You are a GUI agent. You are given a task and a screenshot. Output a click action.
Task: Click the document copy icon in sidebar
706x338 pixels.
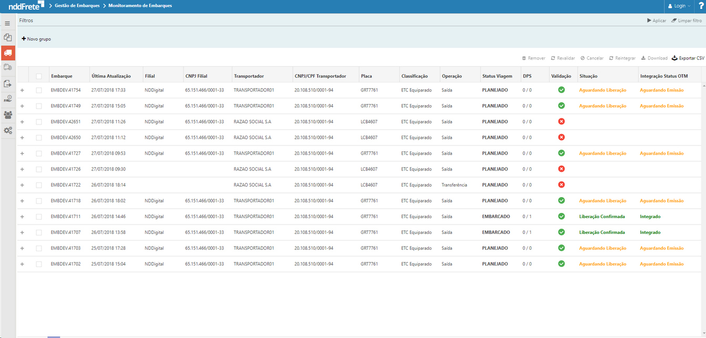click(7, 38)
